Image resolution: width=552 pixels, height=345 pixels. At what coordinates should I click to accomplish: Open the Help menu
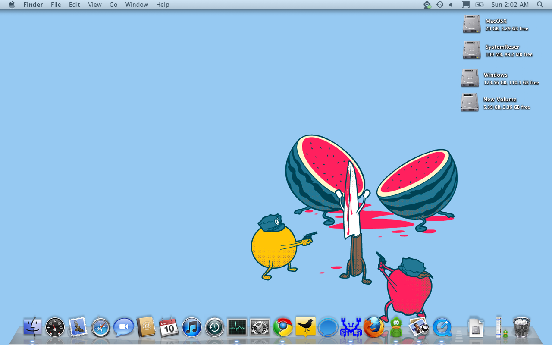click(x=163, y=5)
